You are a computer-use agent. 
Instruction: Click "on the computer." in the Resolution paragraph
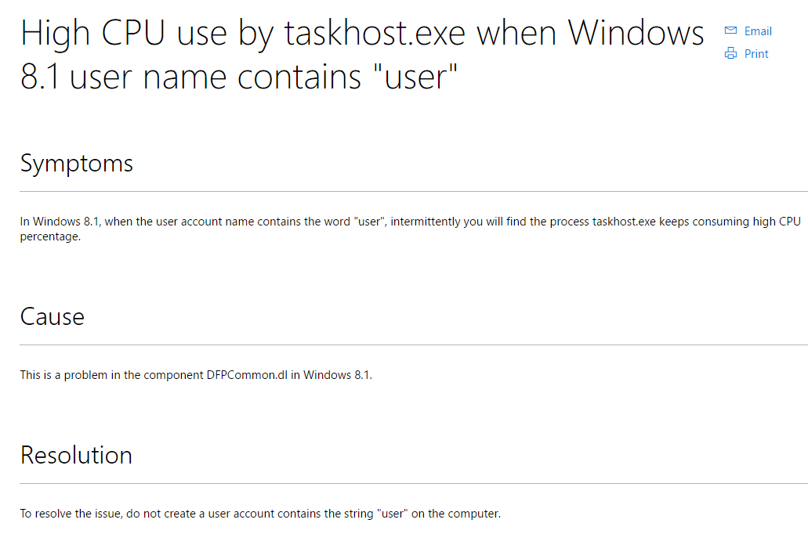[456, 514]
